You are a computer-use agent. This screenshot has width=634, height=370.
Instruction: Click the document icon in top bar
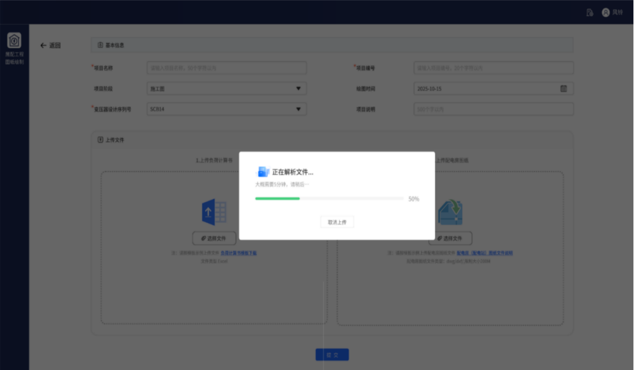[589, 13]
